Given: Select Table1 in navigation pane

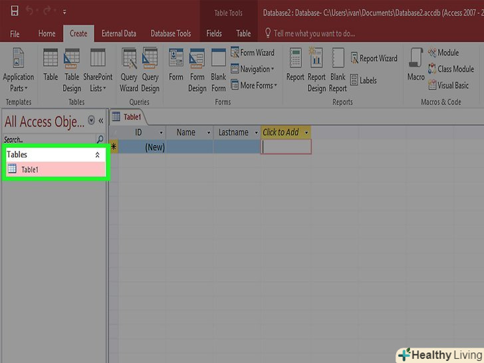Looking at the screenshot, I should [56, 169].
